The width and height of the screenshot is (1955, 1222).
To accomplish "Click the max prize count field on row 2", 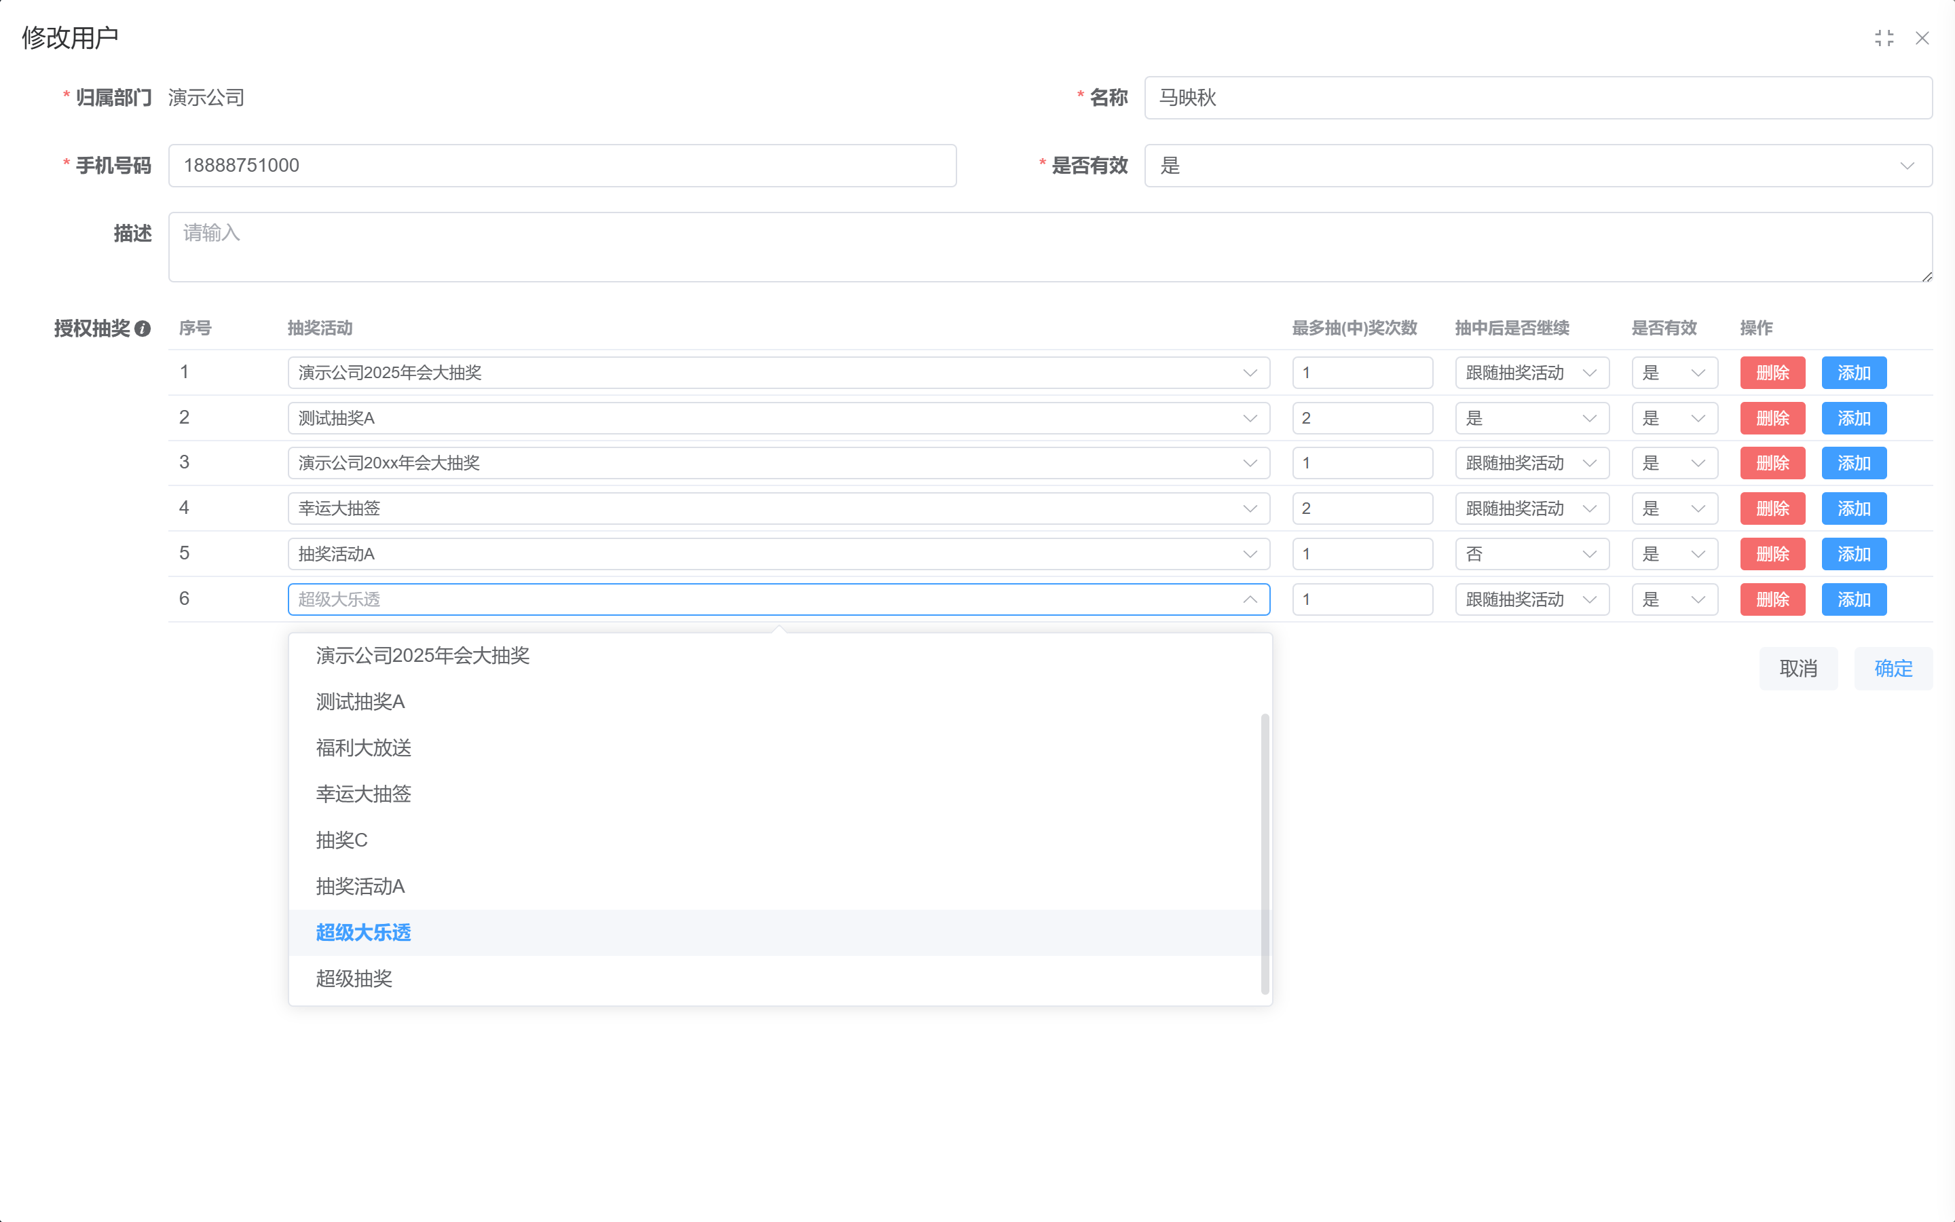I will point(1362,418).
